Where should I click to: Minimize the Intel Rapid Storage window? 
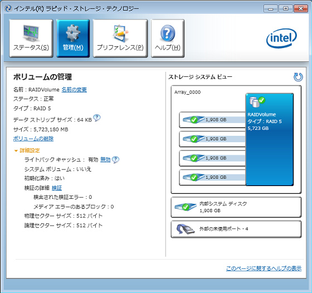270,9
